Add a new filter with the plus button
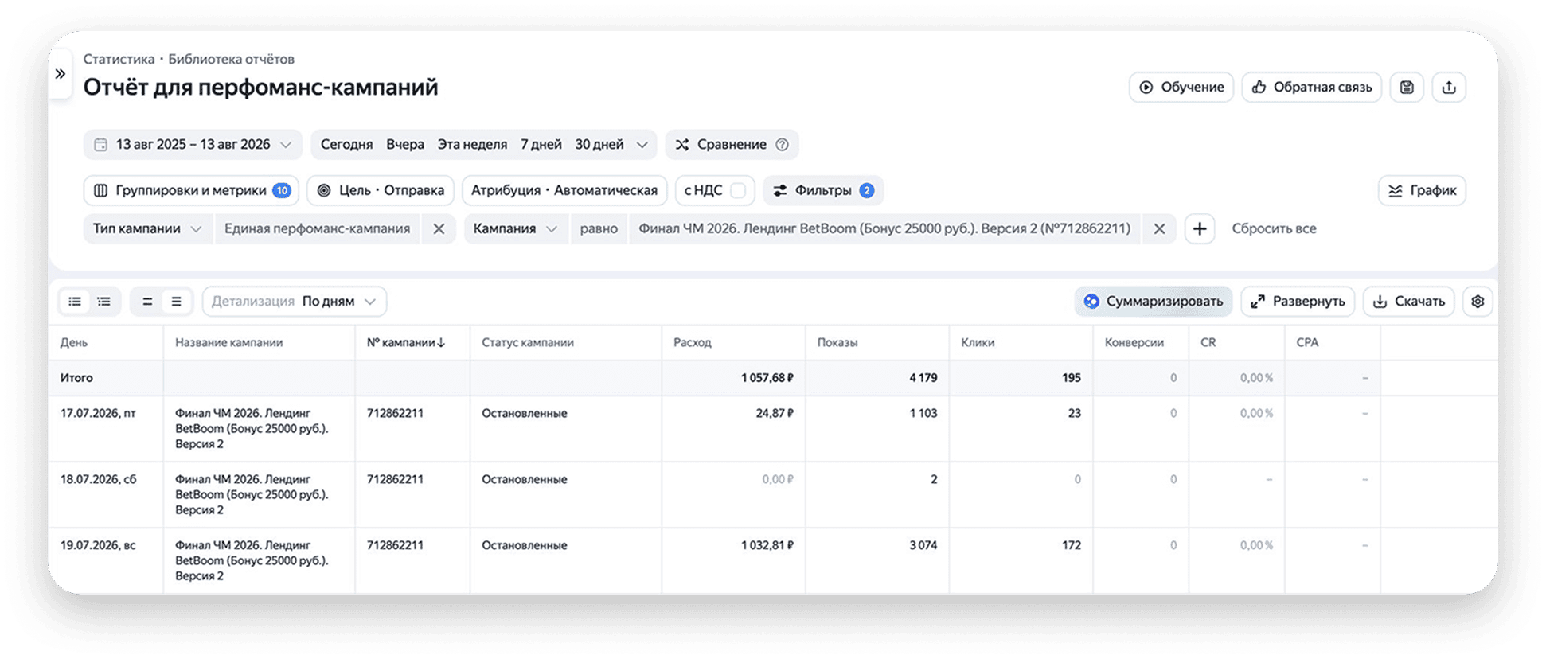 pyautogui.click(x=1200, y=229)
